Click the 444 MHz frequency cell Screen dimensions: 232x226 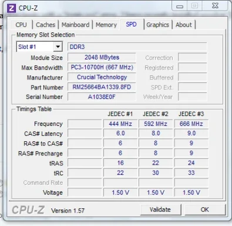pos(120,124)
